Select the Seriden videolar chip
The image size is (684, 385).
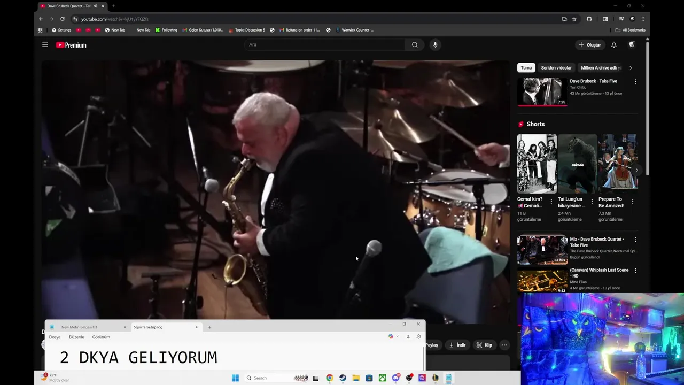point(556,68)
